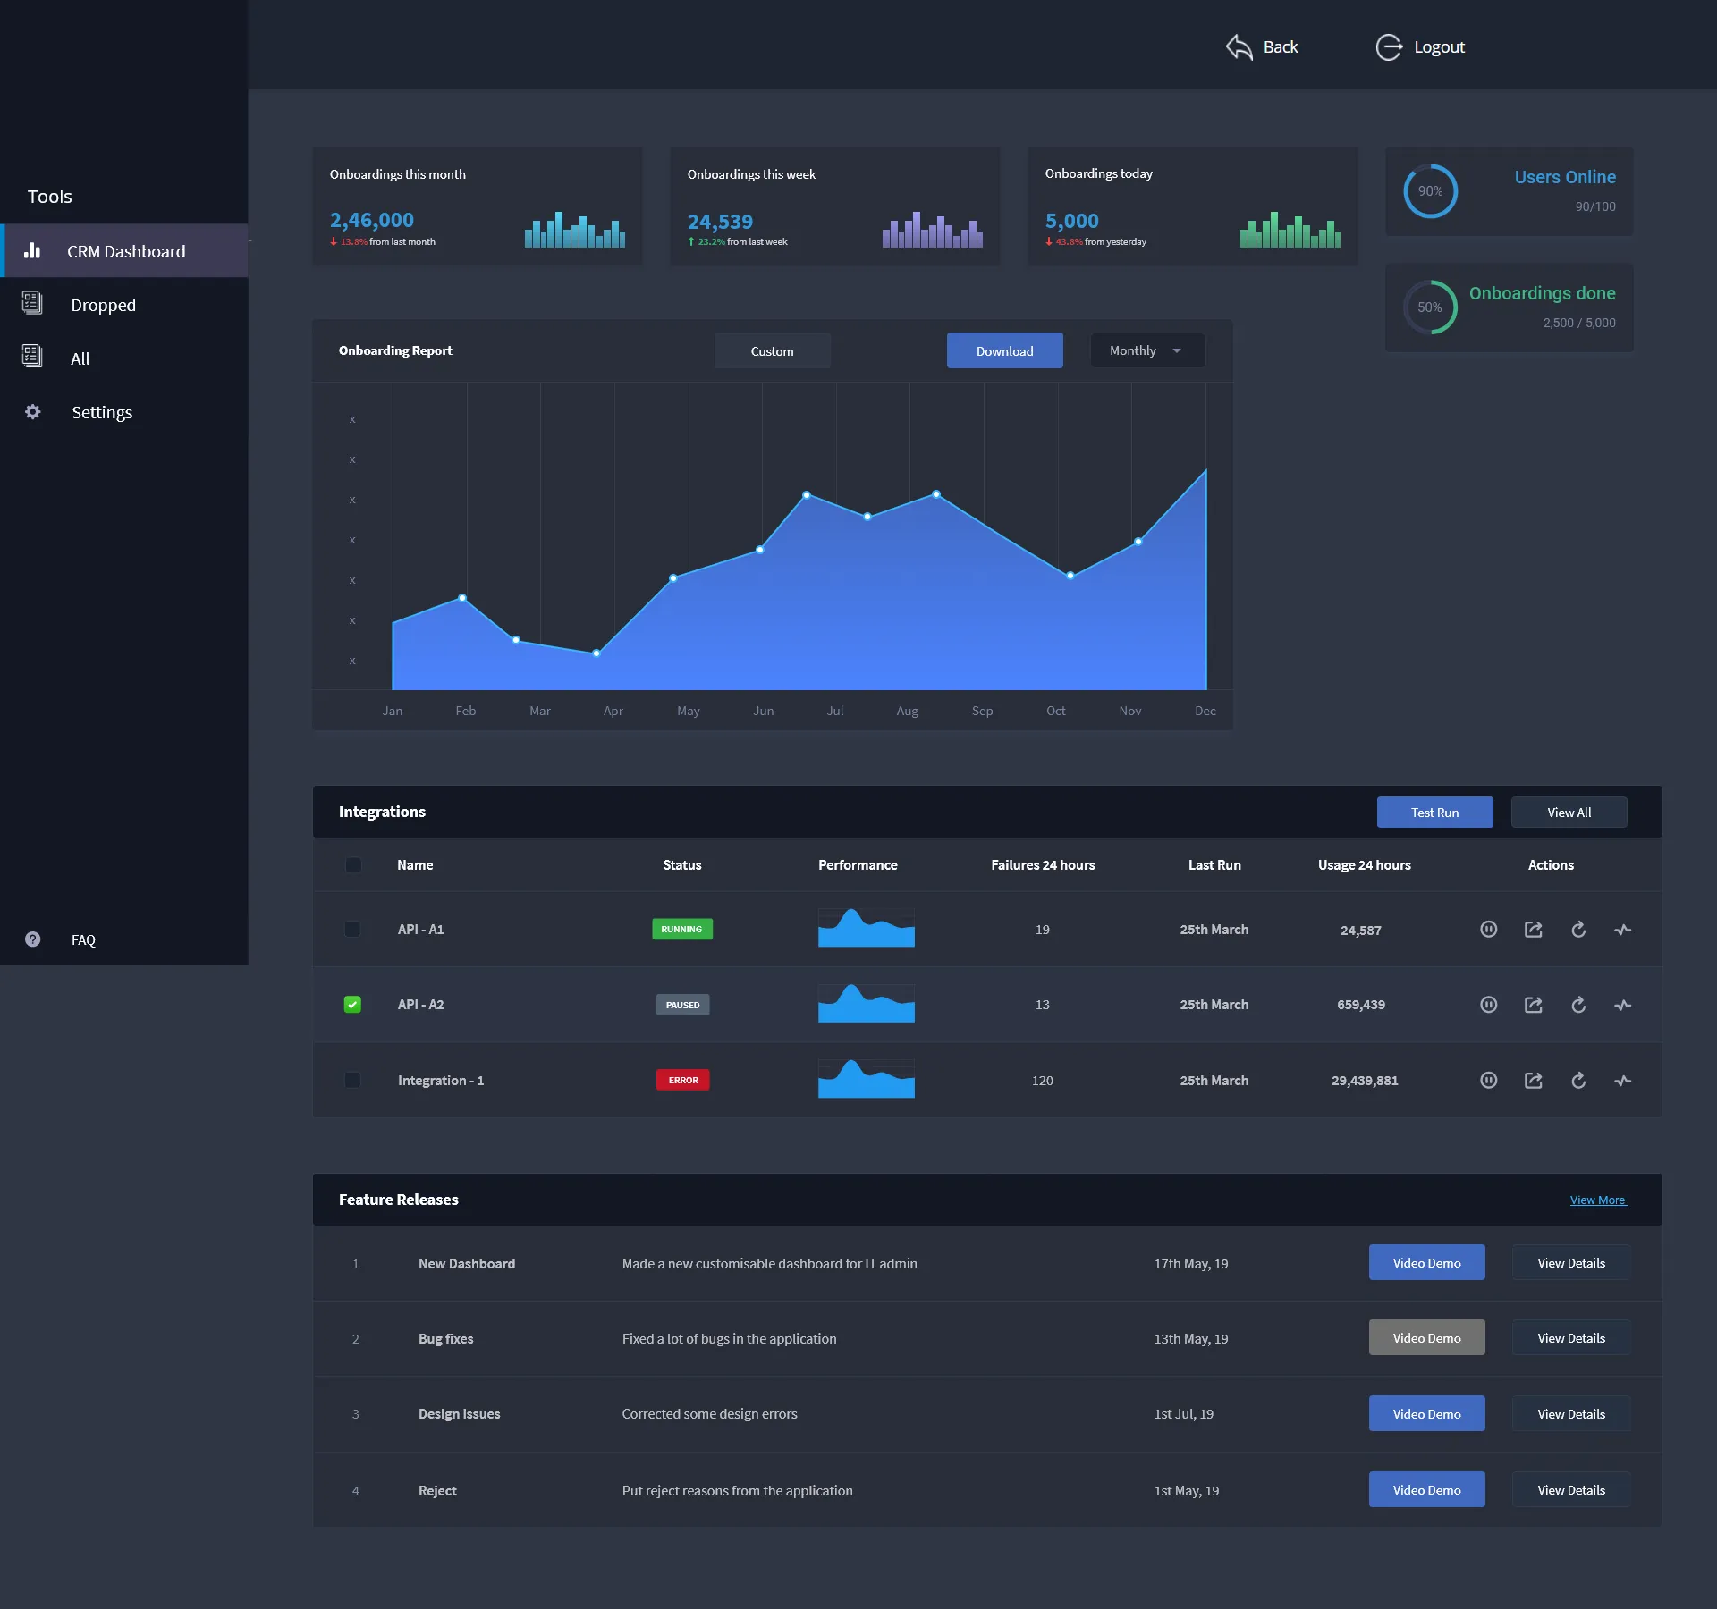Click the FAQ question mark icon
The image size is (1717, 1609).
(33, 939)
